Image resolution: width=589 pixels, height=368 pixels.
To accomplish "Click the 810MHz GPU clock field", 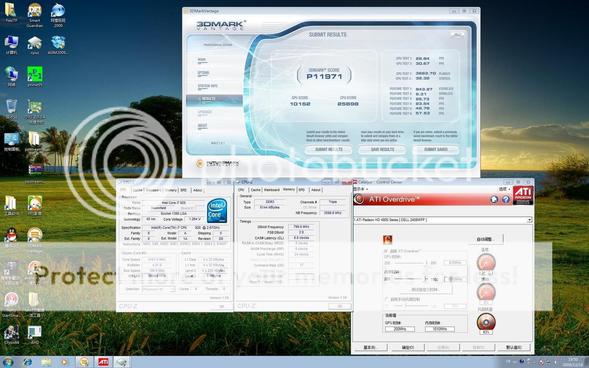I will tap(455, 263).
